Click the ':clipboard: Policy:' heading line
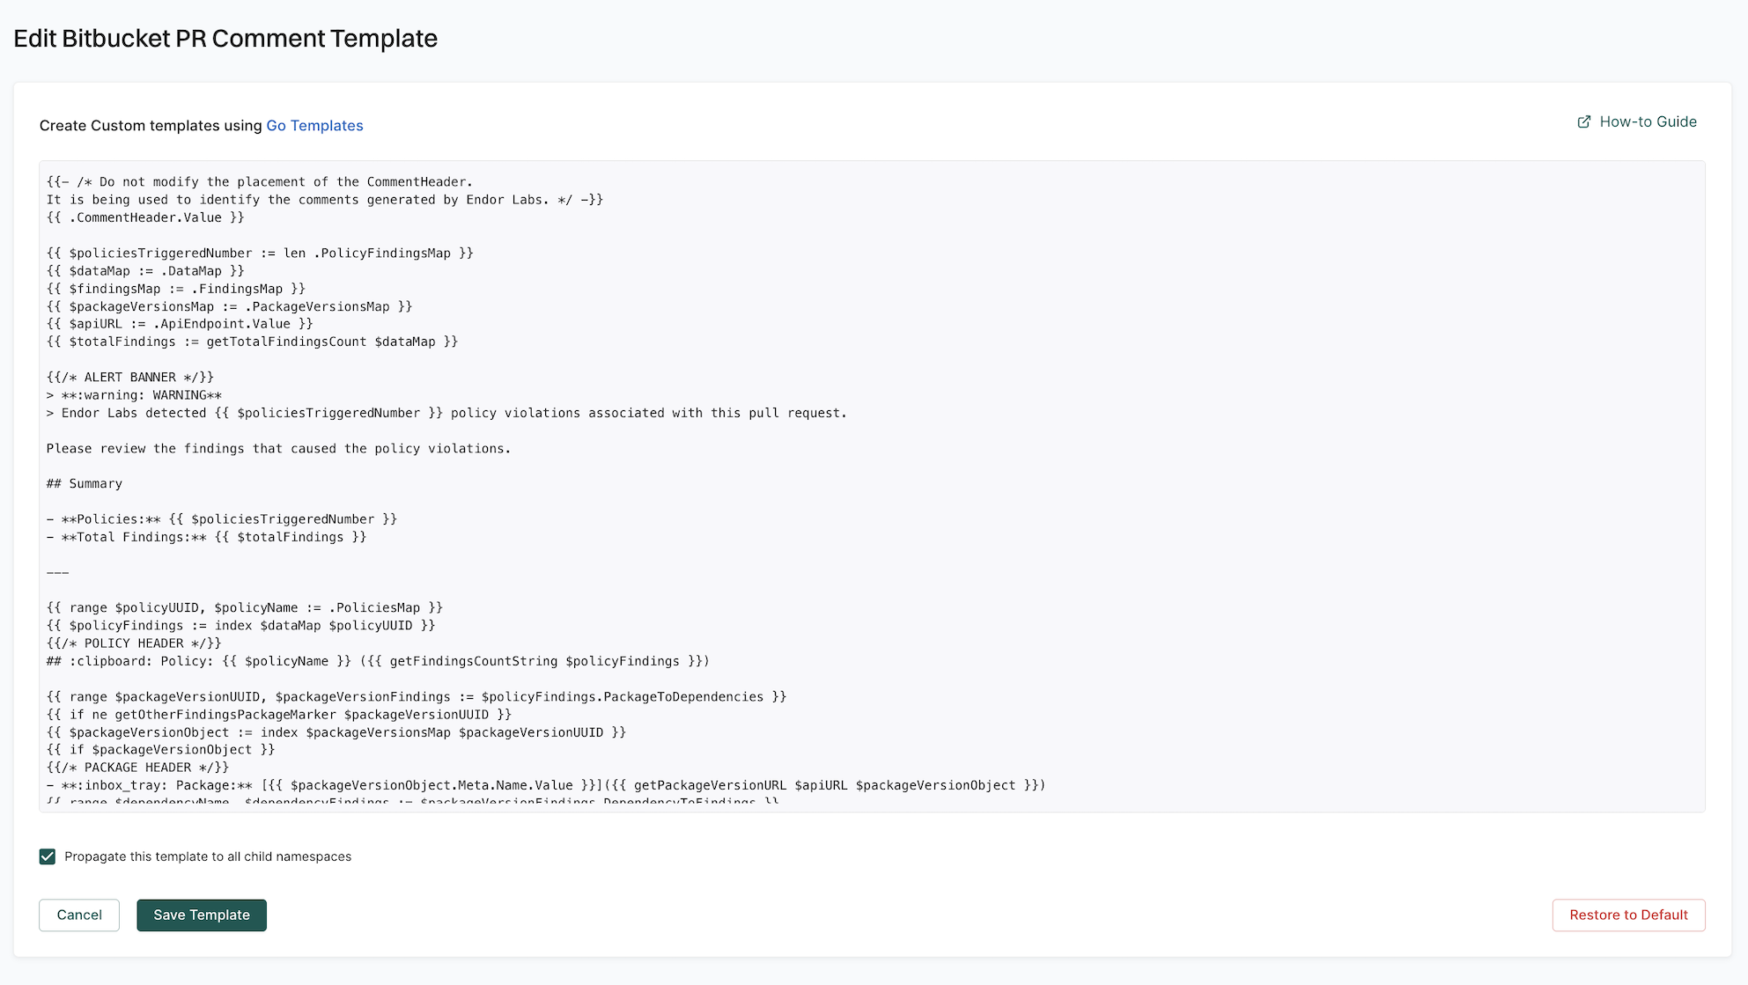 click(x=378, y=661)
